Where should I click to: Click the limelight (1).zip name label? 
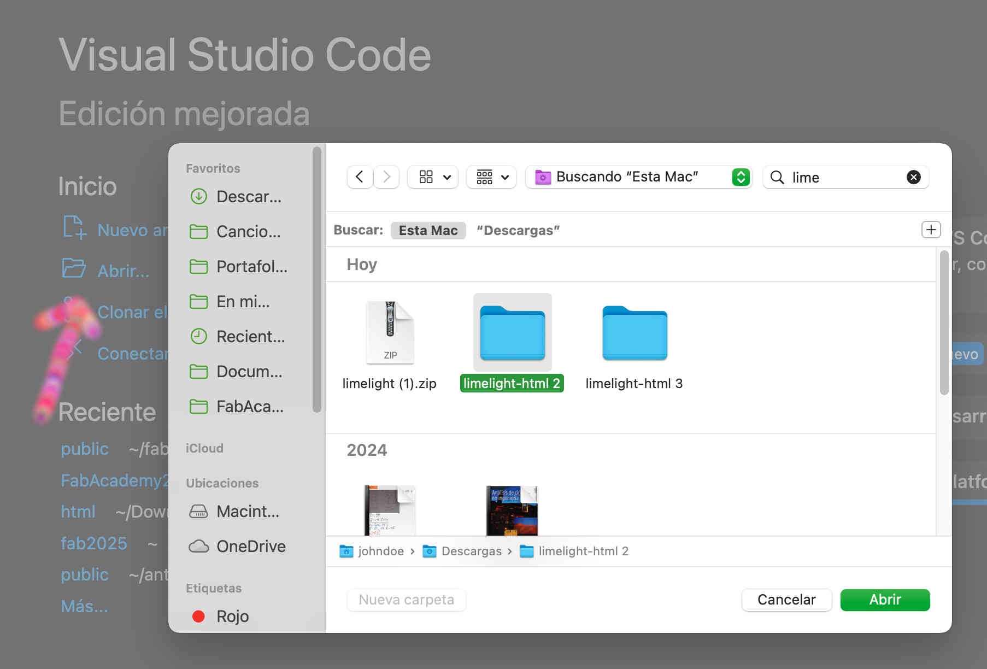tap(389, 383)
